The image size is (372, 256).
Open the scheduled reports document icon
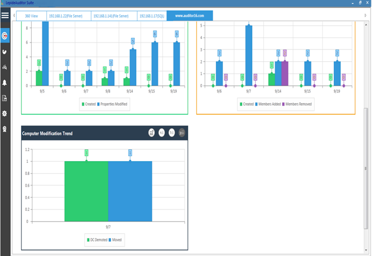click(5, 98)
